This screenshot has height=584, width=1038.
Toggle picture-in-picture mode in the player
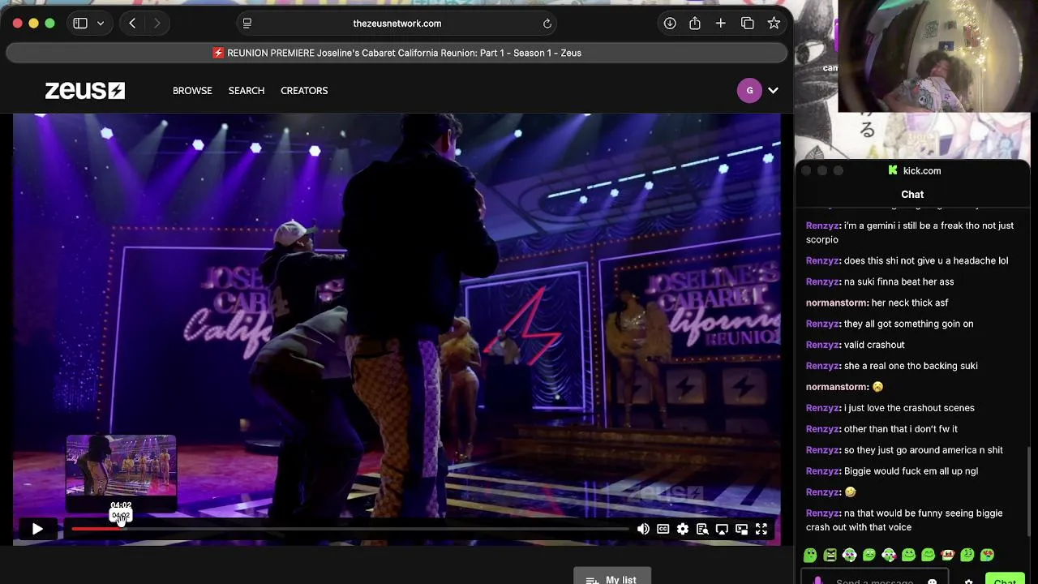[741, 529]
